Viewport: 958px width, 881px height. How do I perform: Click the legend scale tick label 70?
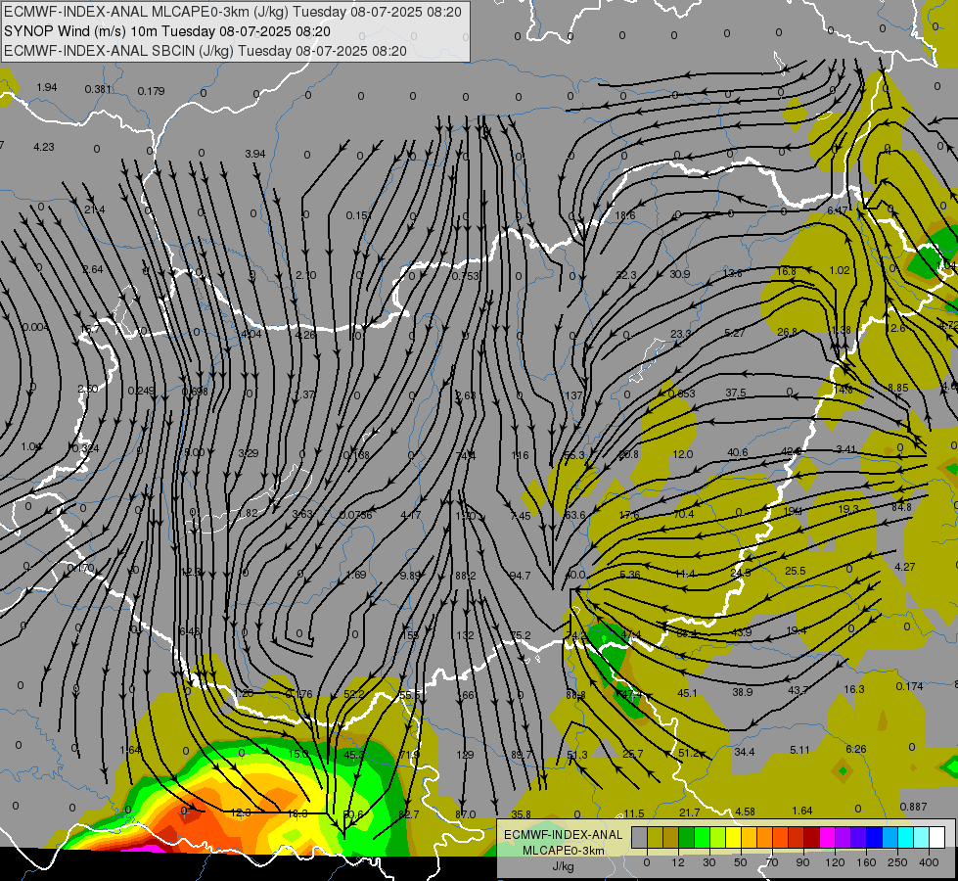tap(772, 862)
